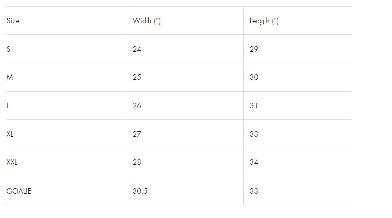Click length value 30 for size M
The image size is (392, 218).
pos(254,77)
